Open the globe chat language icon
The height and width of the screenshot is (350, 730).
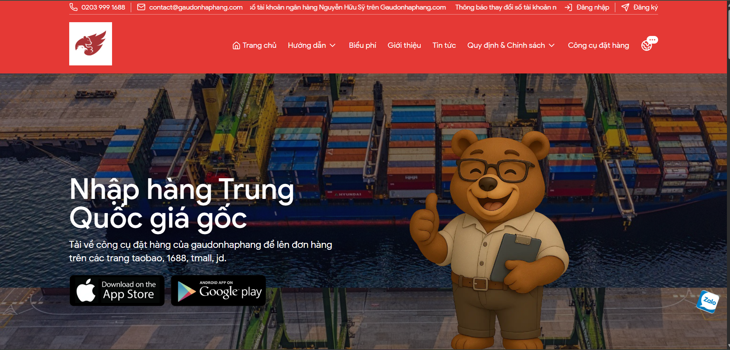649,44
